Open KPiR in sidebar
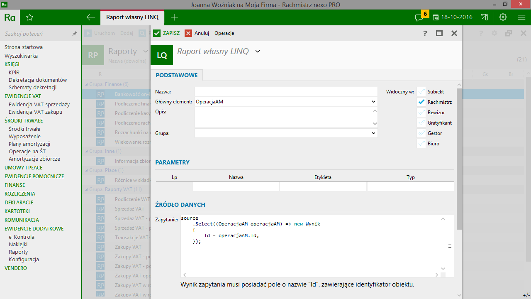 (x=14, y=72)
